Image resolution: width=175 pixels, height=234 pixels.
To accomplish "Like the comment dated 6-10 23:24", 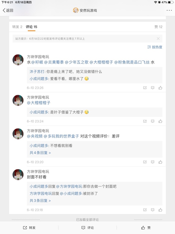I will click(160, 121).
